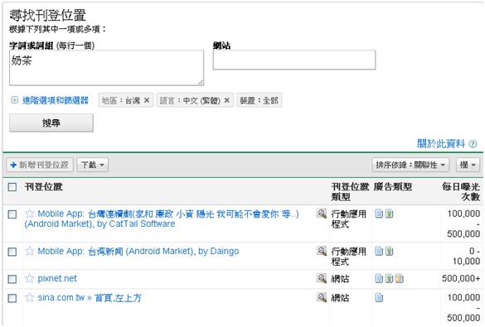Focus the 網站 input field
485x327 pixels.
coord(294,60)
